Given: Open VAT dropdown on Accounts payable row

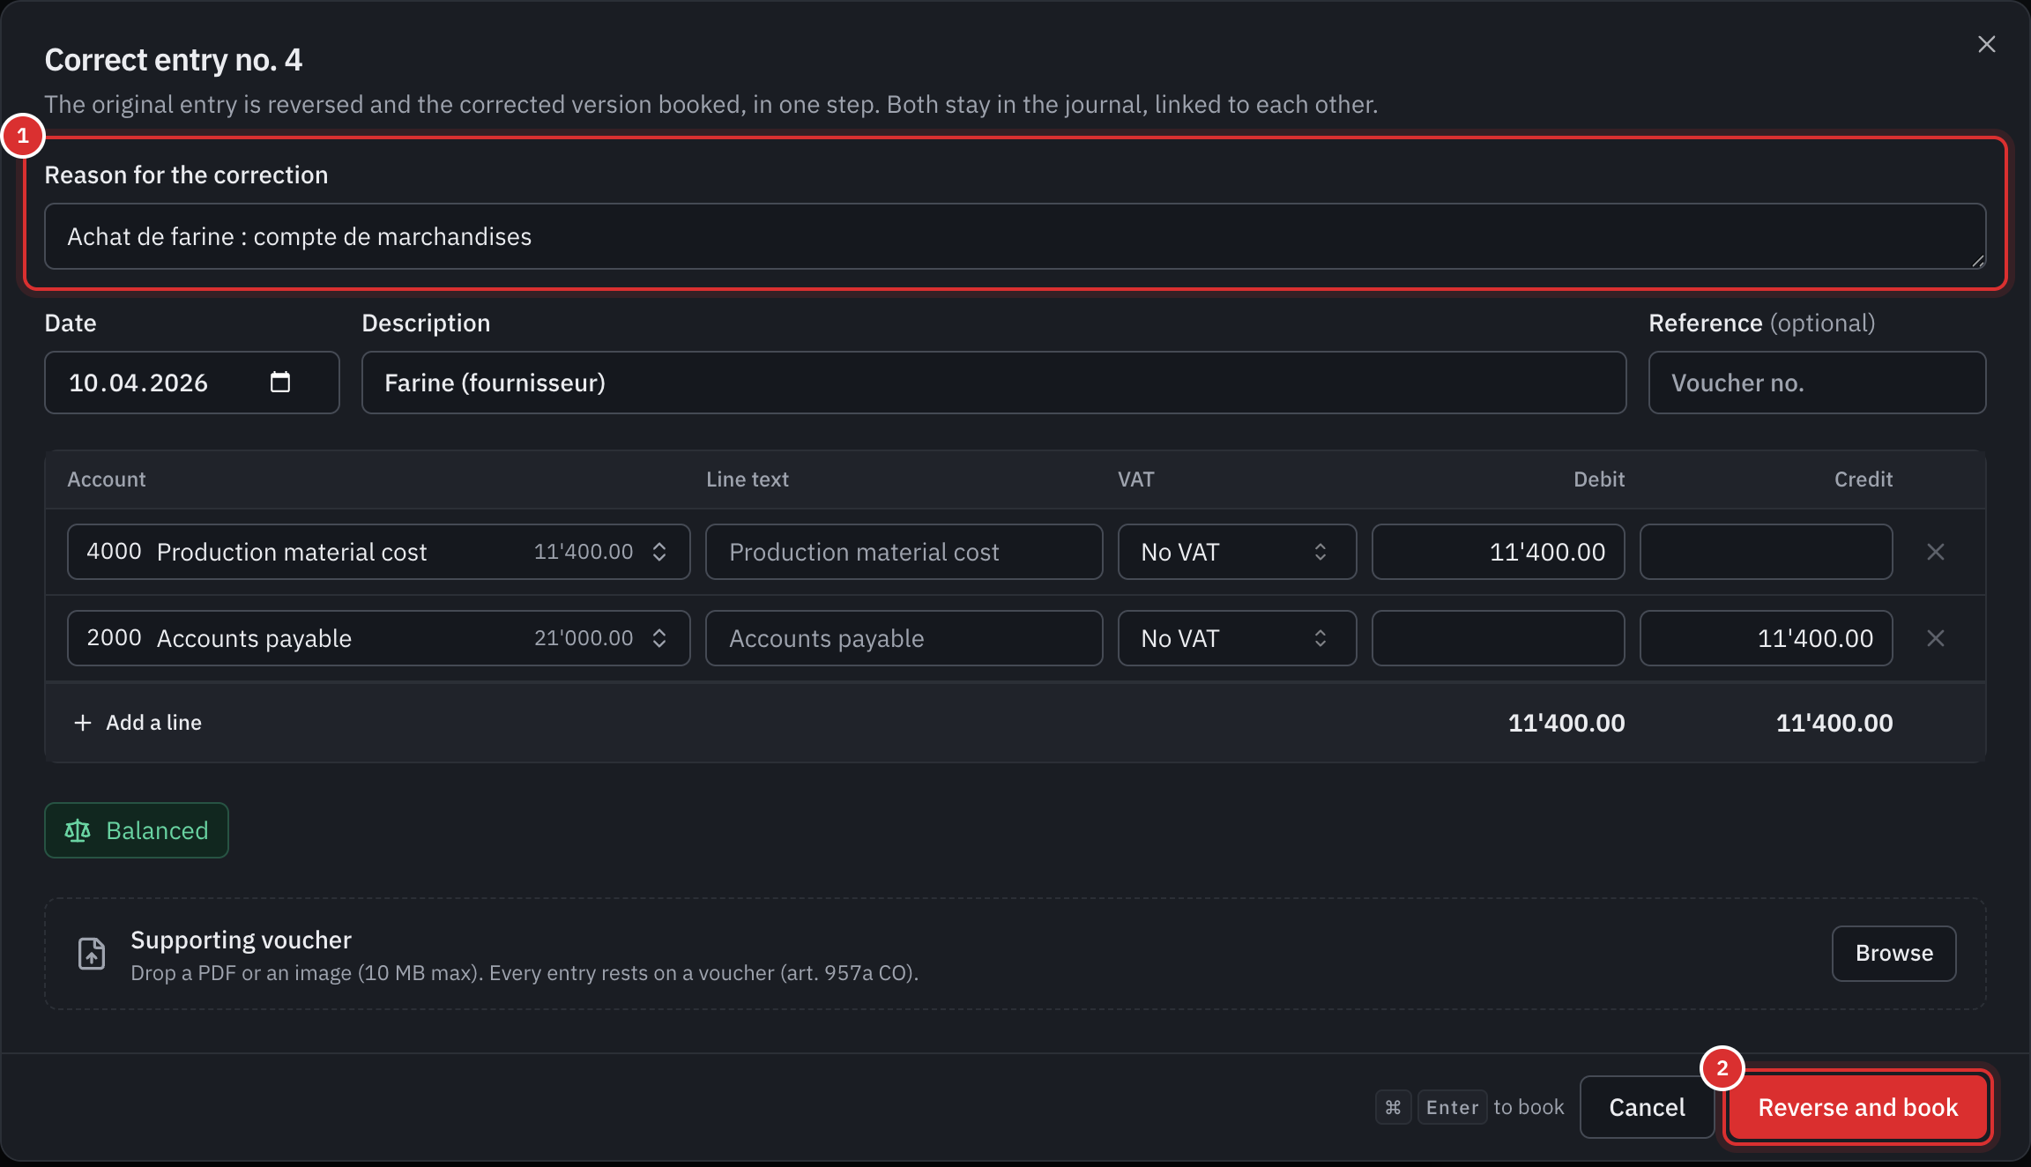Looking at the screenshot, I should (1237, 638).
